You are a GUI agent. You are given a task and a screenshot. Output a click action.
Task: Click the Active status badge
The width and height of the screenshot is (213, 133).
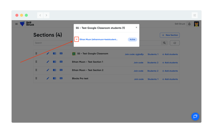[x=132, y=40]
